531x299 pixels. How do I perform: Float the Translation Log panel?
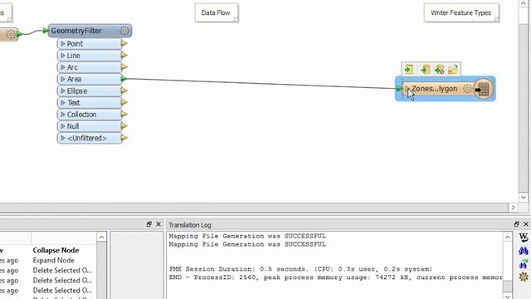(x=516, y=224)
